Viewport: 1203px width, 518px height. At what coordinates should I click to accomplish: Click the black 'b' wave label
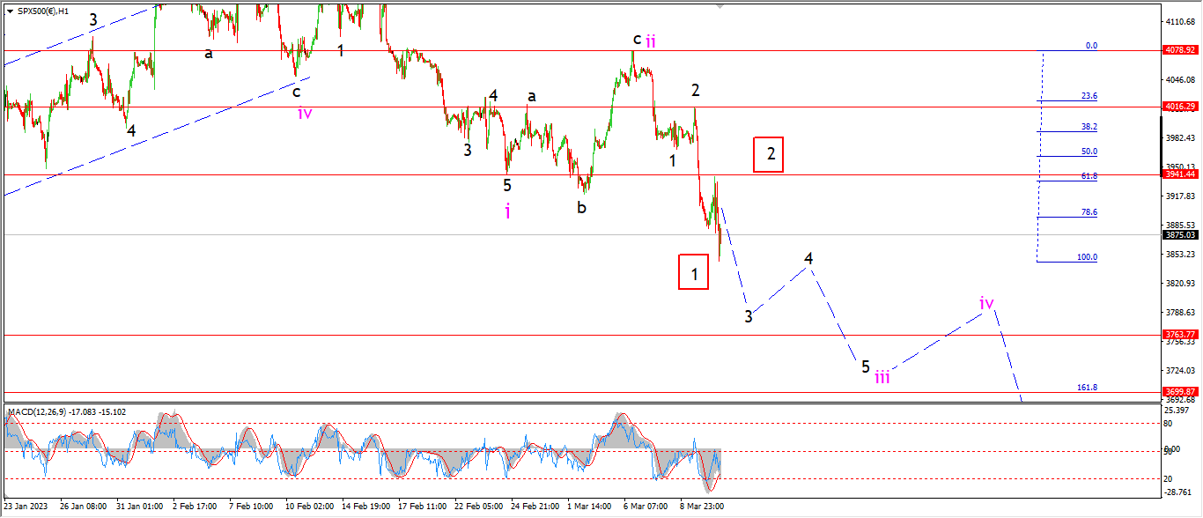click(x=581, y=208)
